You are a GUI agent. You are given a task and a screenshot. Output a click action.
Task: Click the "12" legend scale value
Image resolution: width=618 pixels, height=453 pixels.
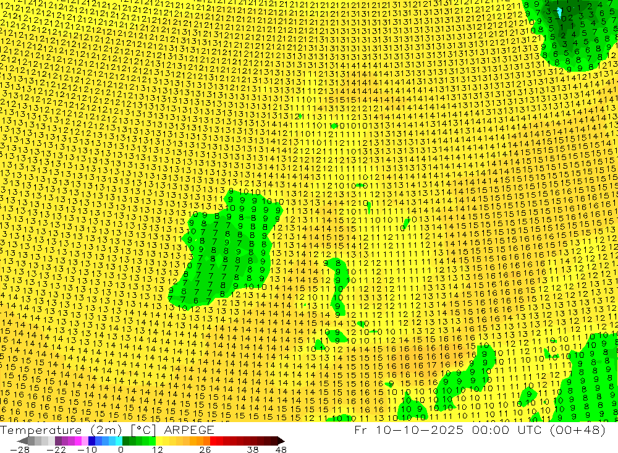(157, 450)
